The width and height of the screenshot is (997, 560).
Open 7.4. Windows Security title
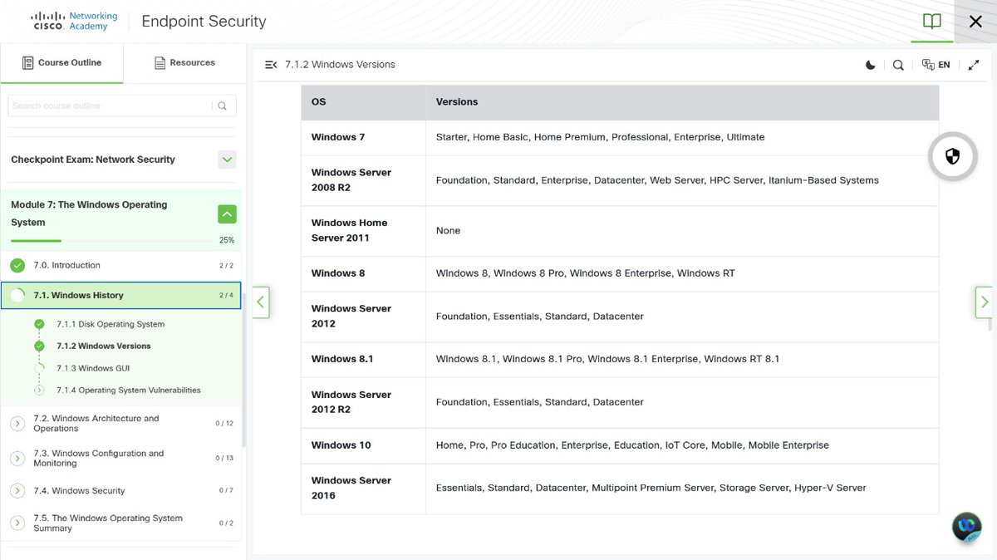coord(79,491)
